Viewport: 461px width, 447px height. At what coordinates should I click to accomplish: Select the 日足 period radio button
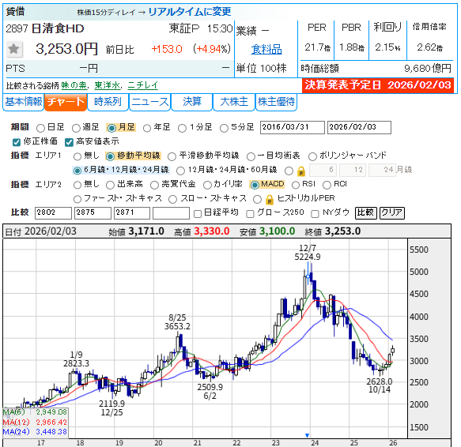click(40, 128)
